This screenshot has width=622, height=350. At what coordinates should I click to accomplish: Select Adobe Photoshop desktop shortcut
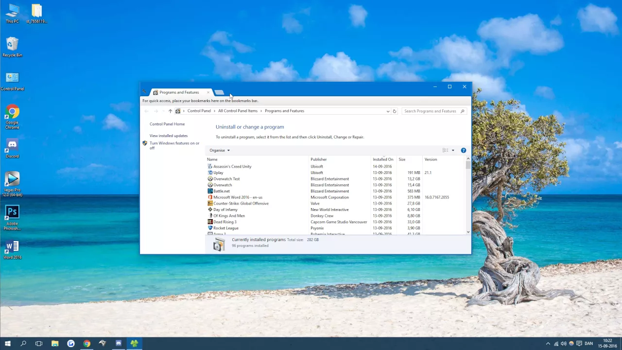[x=12, y=218]
